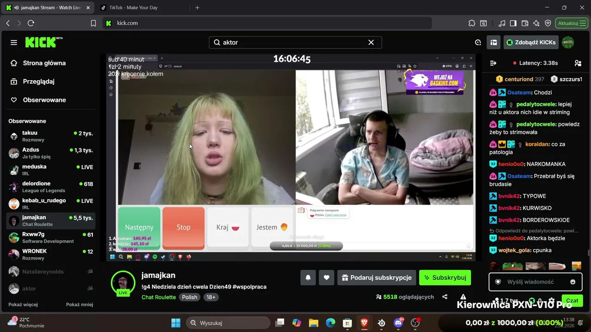
Task: Click the Latency: 3.38s indicator
Action: point(536,63)
